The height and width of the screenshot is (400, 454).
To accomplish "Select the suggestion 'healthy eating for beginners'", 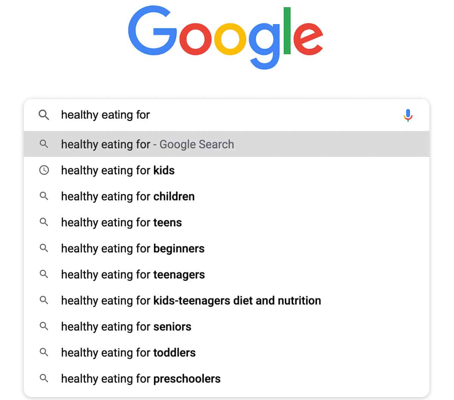I will pos(132,249).
